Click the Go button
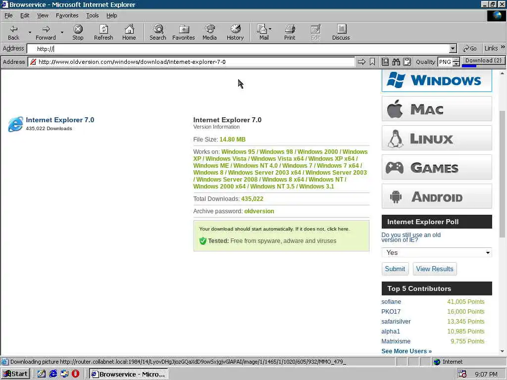 469,48
